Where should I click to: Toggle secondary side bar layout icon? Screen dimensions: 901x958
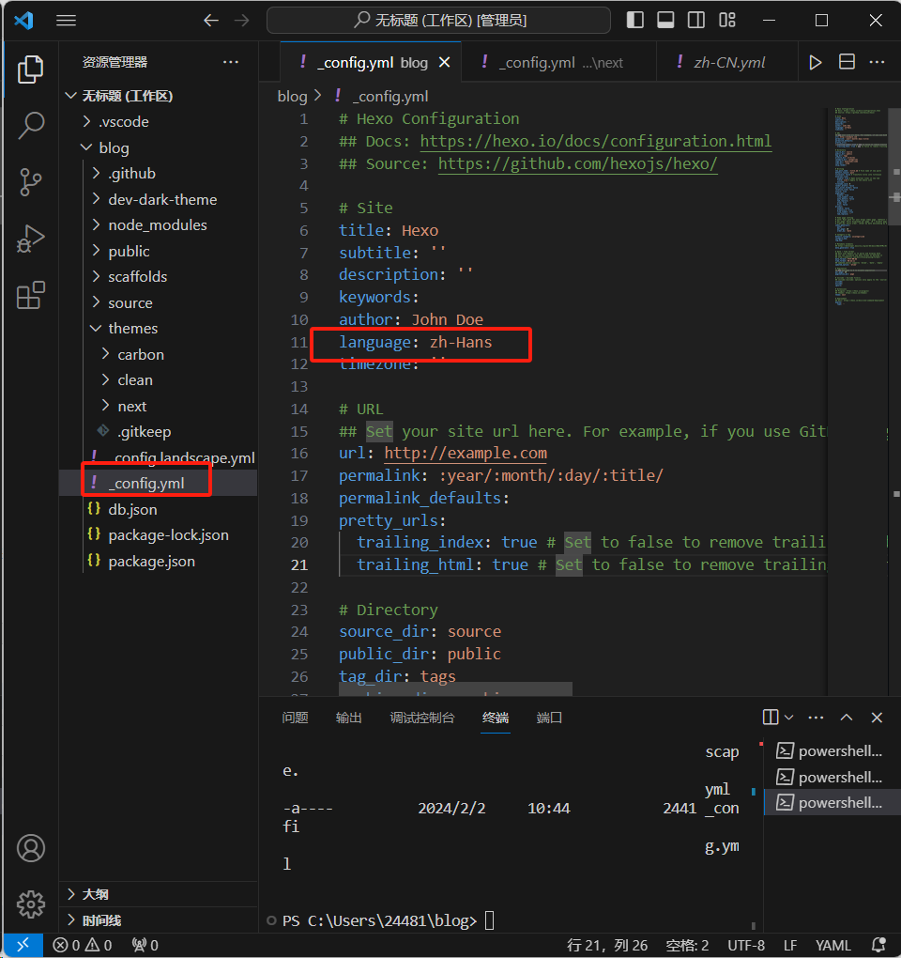pyautogui.click(x=695, y=20)
